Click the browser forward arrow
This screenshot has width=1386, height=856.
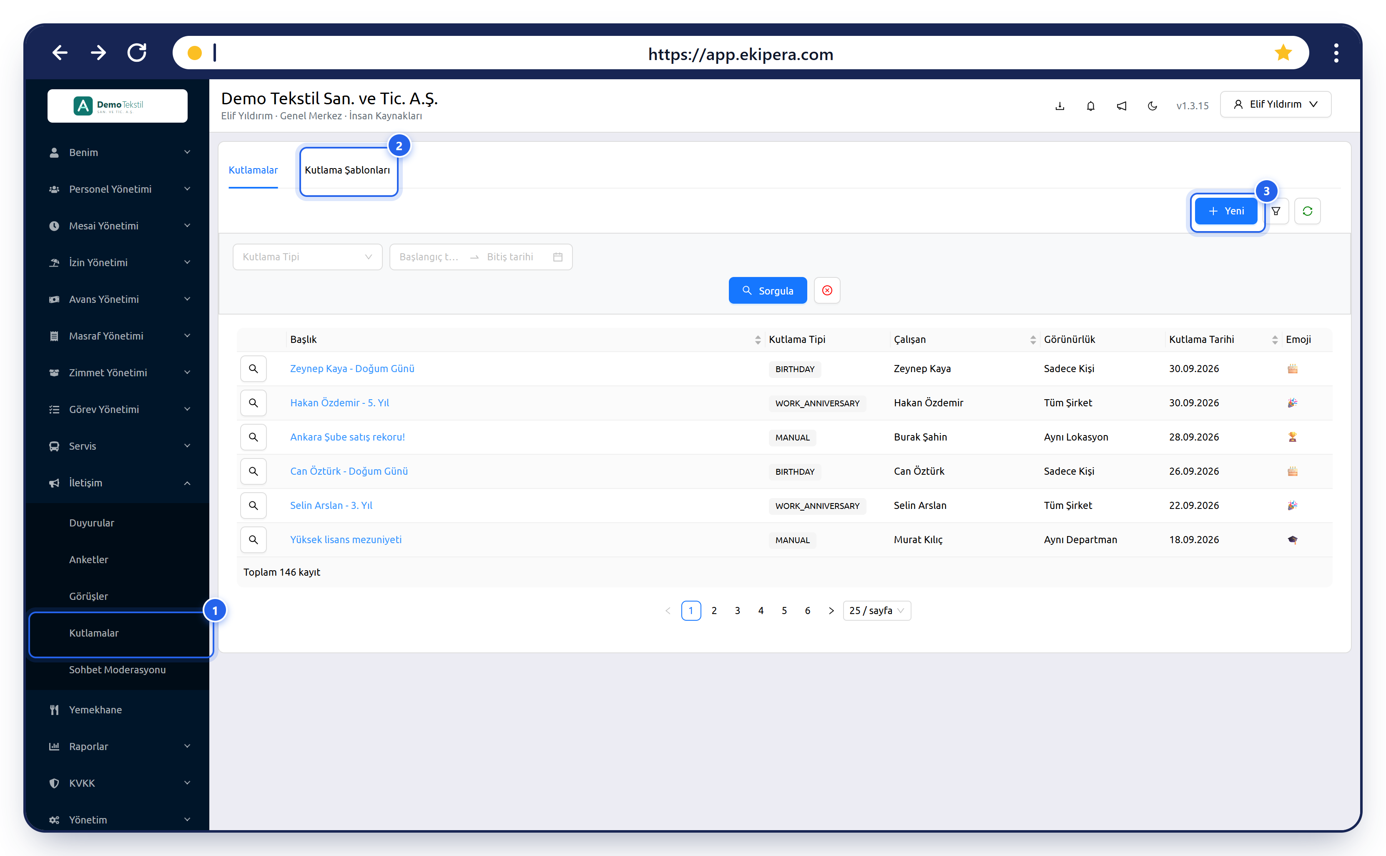pyautogui.click(x=98, y=53)
